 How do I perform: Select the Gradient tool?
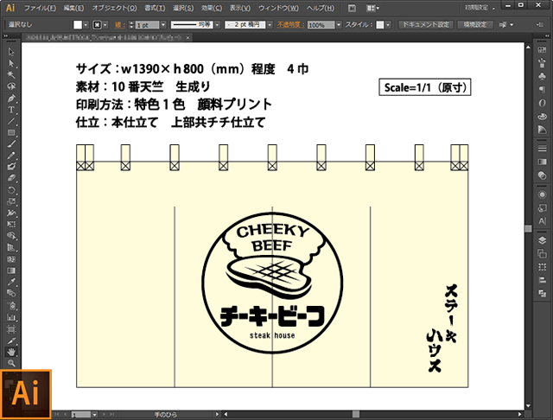11,270
